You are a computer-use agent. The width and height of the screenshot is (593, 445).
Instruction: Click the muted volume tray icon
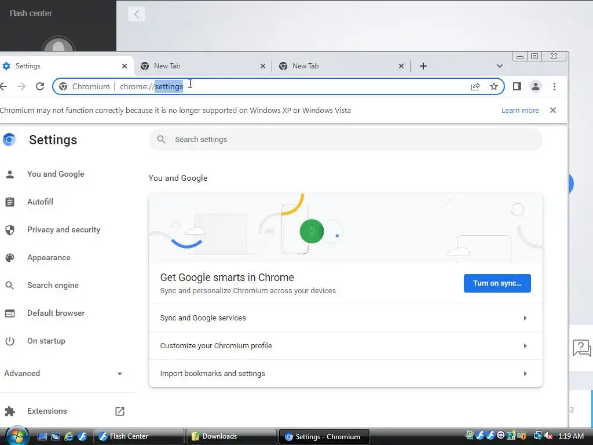point(548,436)
